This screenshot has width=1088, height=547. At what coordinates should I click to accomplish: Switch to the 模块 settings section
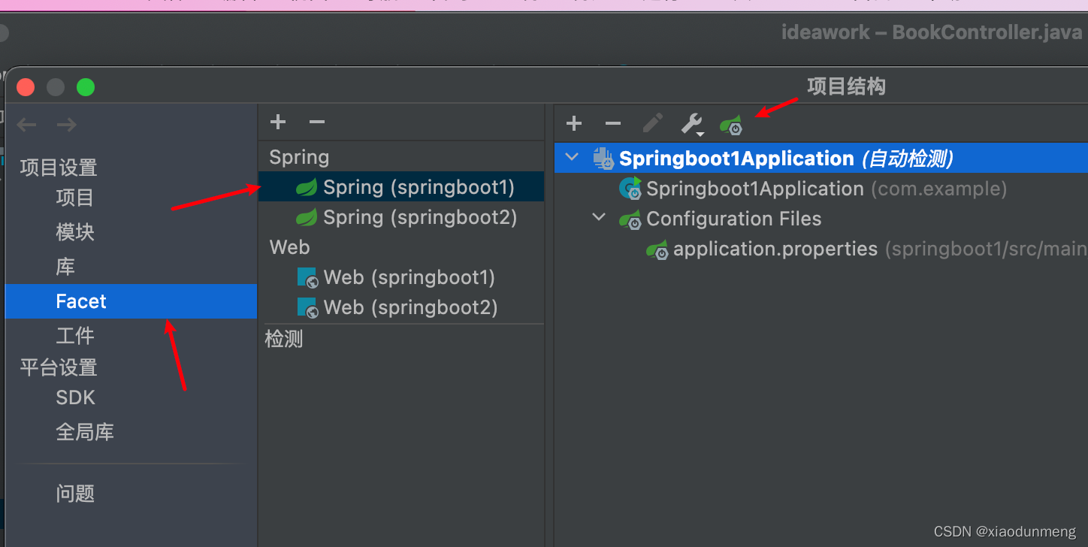[x=74, y=231]
